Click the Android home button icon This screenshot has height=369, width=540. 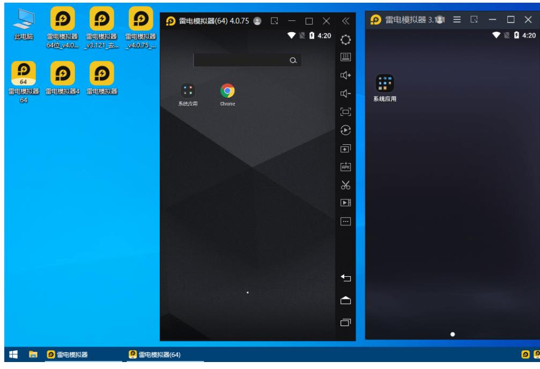coord(345,300)
